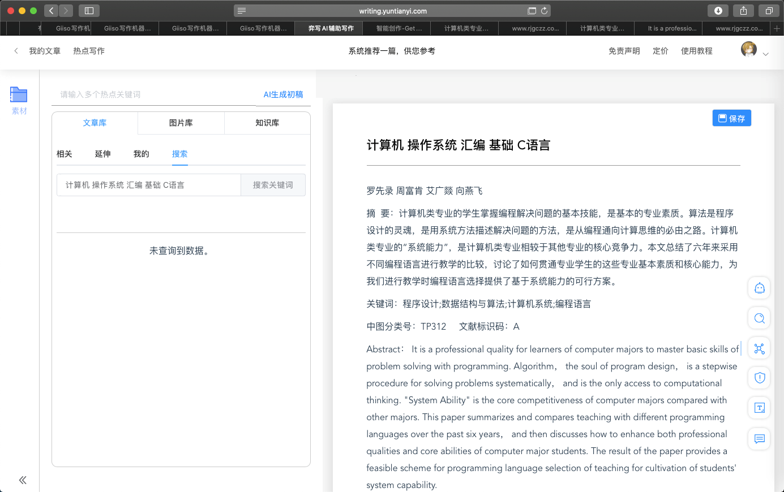This screenshot has width=784, height=492.
Task: Click the magnifier search icon on right sidebar
Action: (x=759, y=318)
